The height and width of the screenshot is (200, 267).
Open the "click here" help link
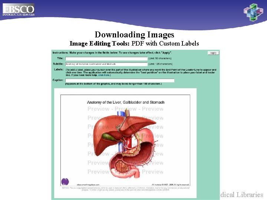tap(104, 75)
